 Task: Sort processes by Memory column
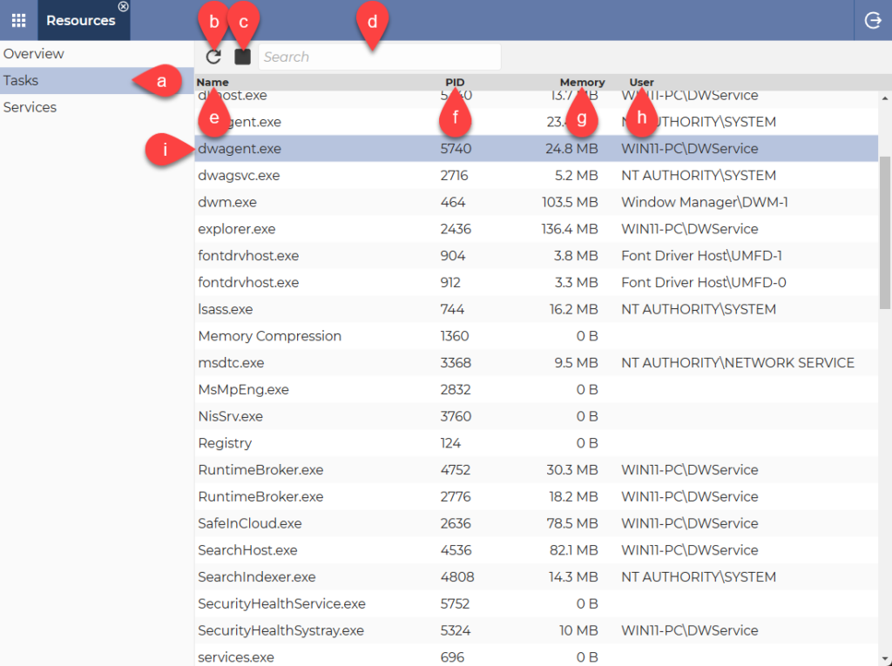click(582, 82)
